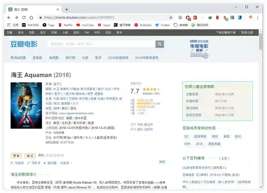Expand 更多 in the cast list
Viewport: 267px width, 193px height.
click(x=75, y=103)
